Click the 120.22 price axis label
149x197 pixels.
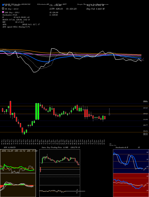pos(145,114)
